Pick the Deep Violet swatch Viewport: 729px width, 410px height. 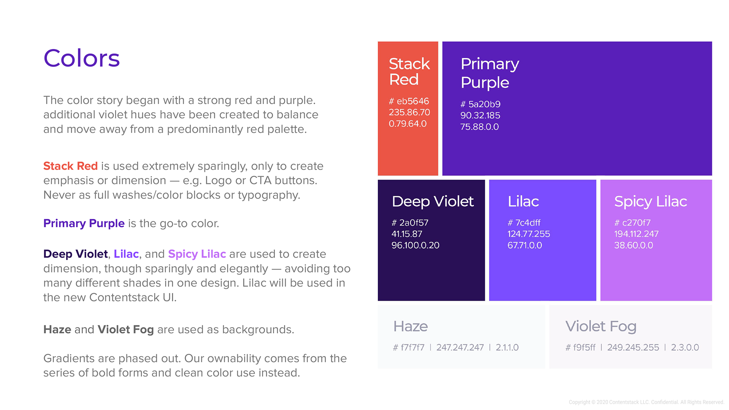point(431,240)
